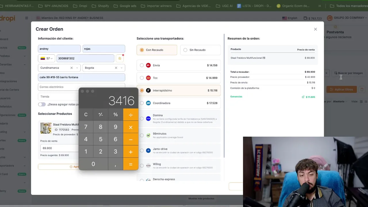Close the Crear Orden dialog
Screen dimensions: 368x207
[315, 29]
